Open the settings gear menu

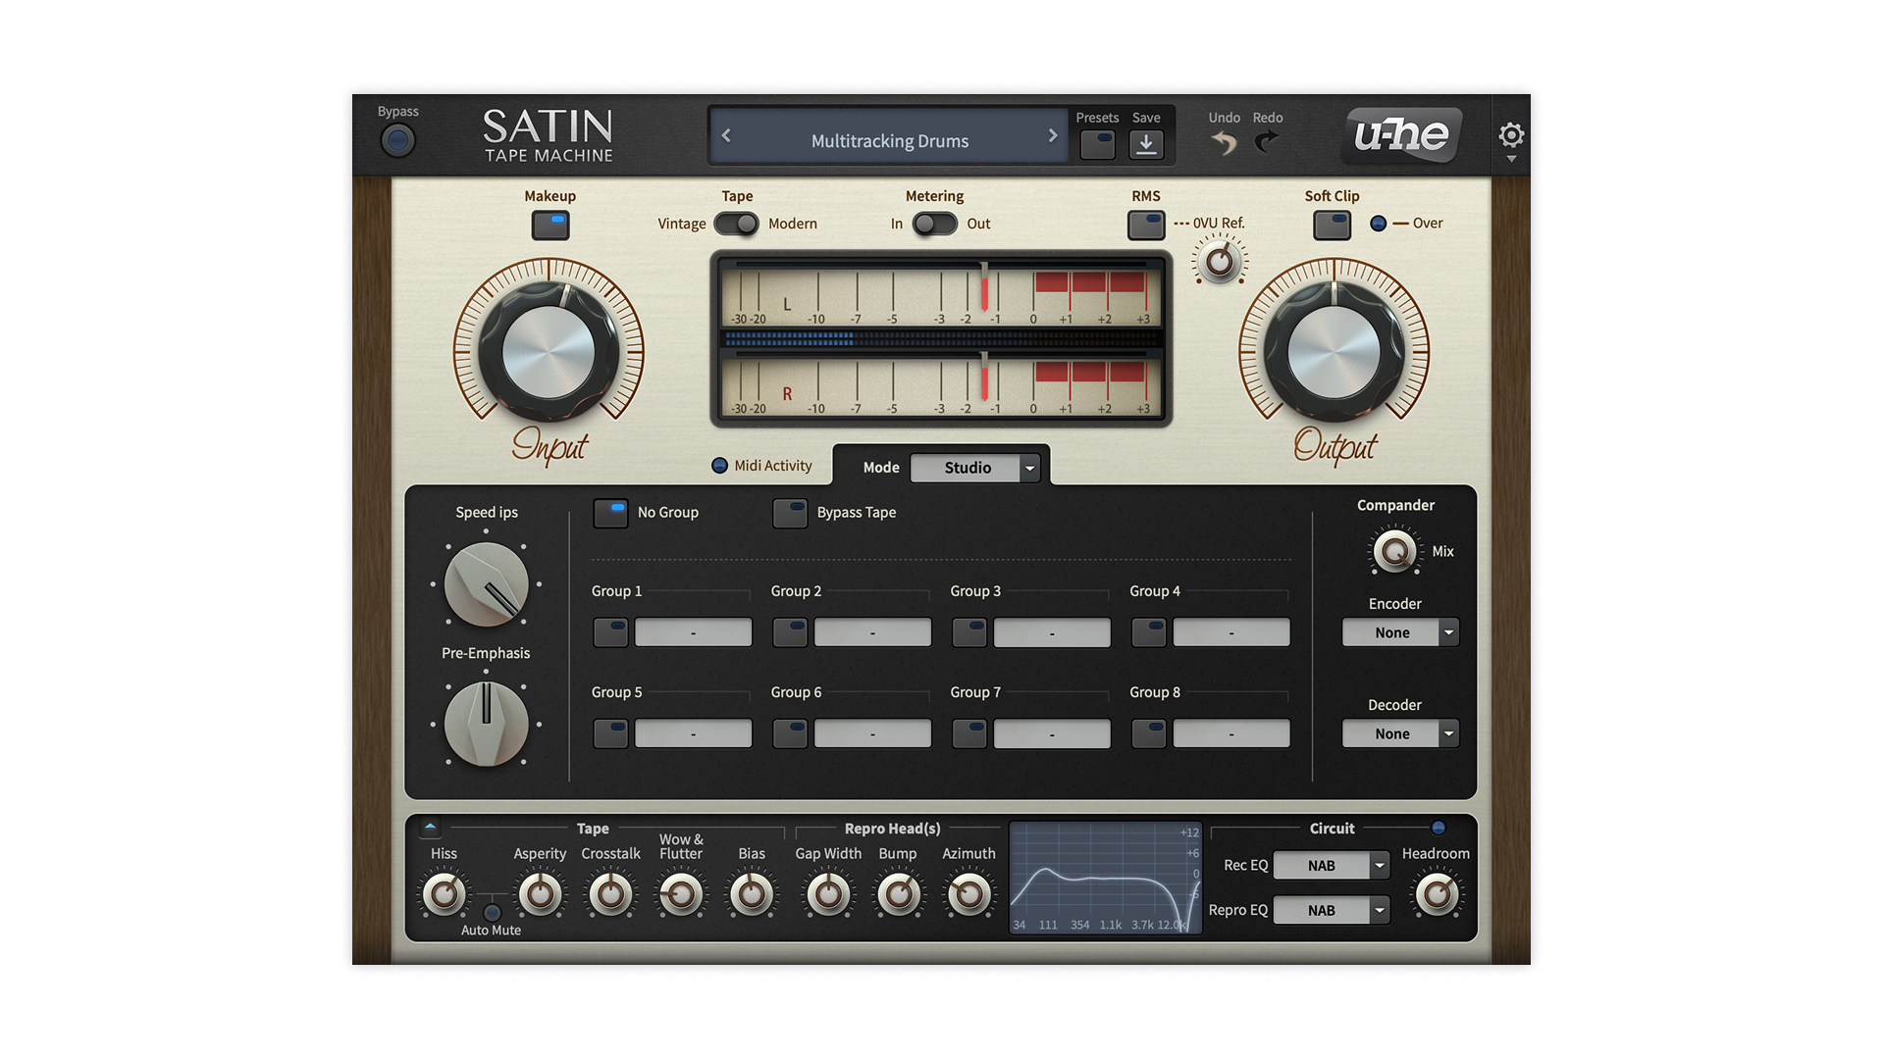click(1511, 135)
